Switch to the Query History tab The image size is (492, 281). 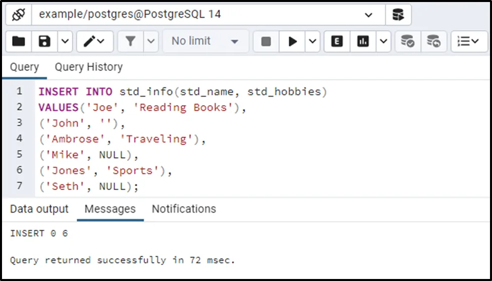(x=88, y=67)
